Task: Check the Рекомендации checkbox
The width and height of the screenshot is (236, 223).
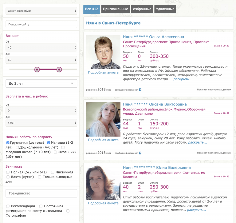Action: 8,206
